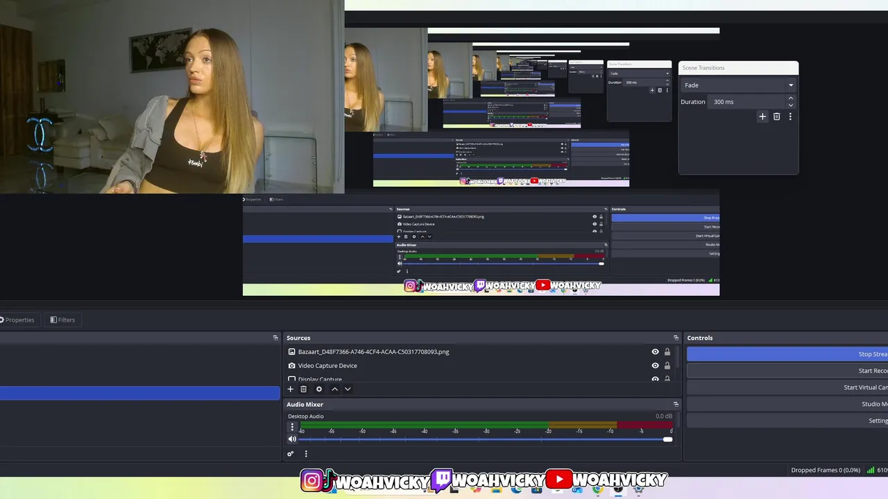Hide the Bazaart png source with its eye
The height and width of the screenshot is (499, 888).
pos(655,351)
